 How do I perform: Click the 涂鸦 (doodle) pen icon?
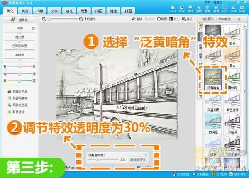pos(233,9)
